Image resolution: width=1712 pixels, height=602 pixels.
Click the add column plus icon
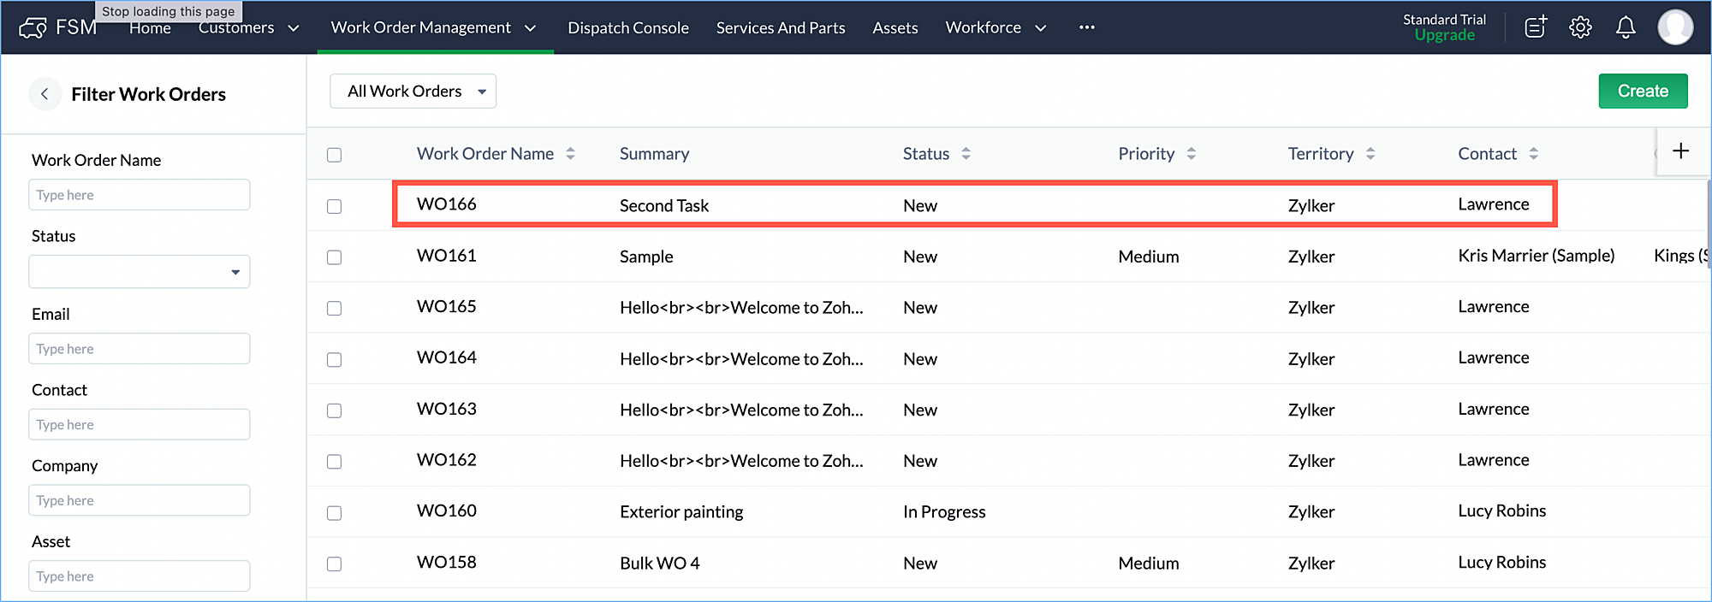pos(1680,151)
